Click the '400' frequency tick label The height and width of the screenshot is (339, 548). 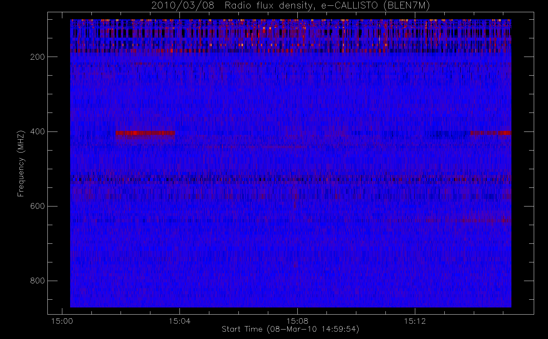[38, 132]
